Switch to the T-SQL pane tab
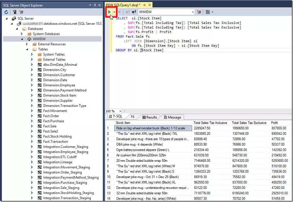The height and width of the screenshot is (202, 293). (x=116, y=116)
